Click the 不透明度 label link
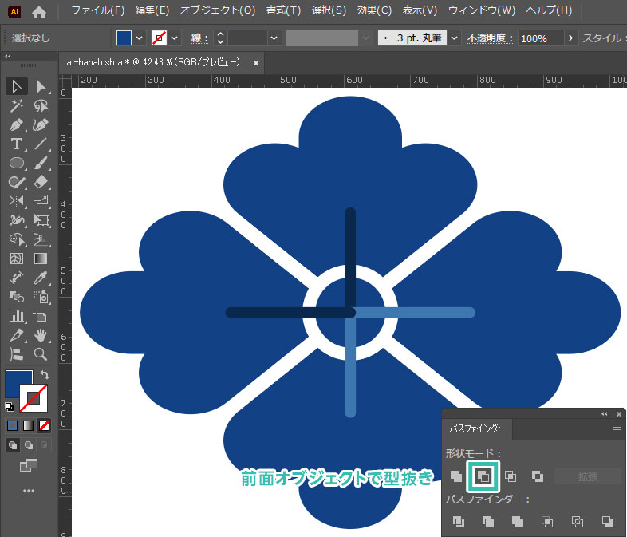 [x=490, y=38]
